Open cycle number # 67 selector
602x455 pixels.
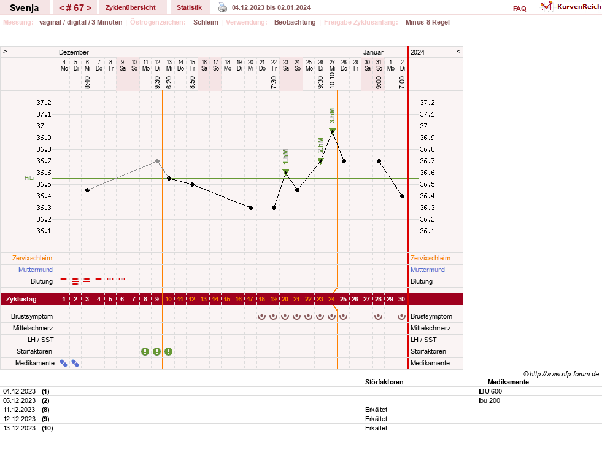75,8
